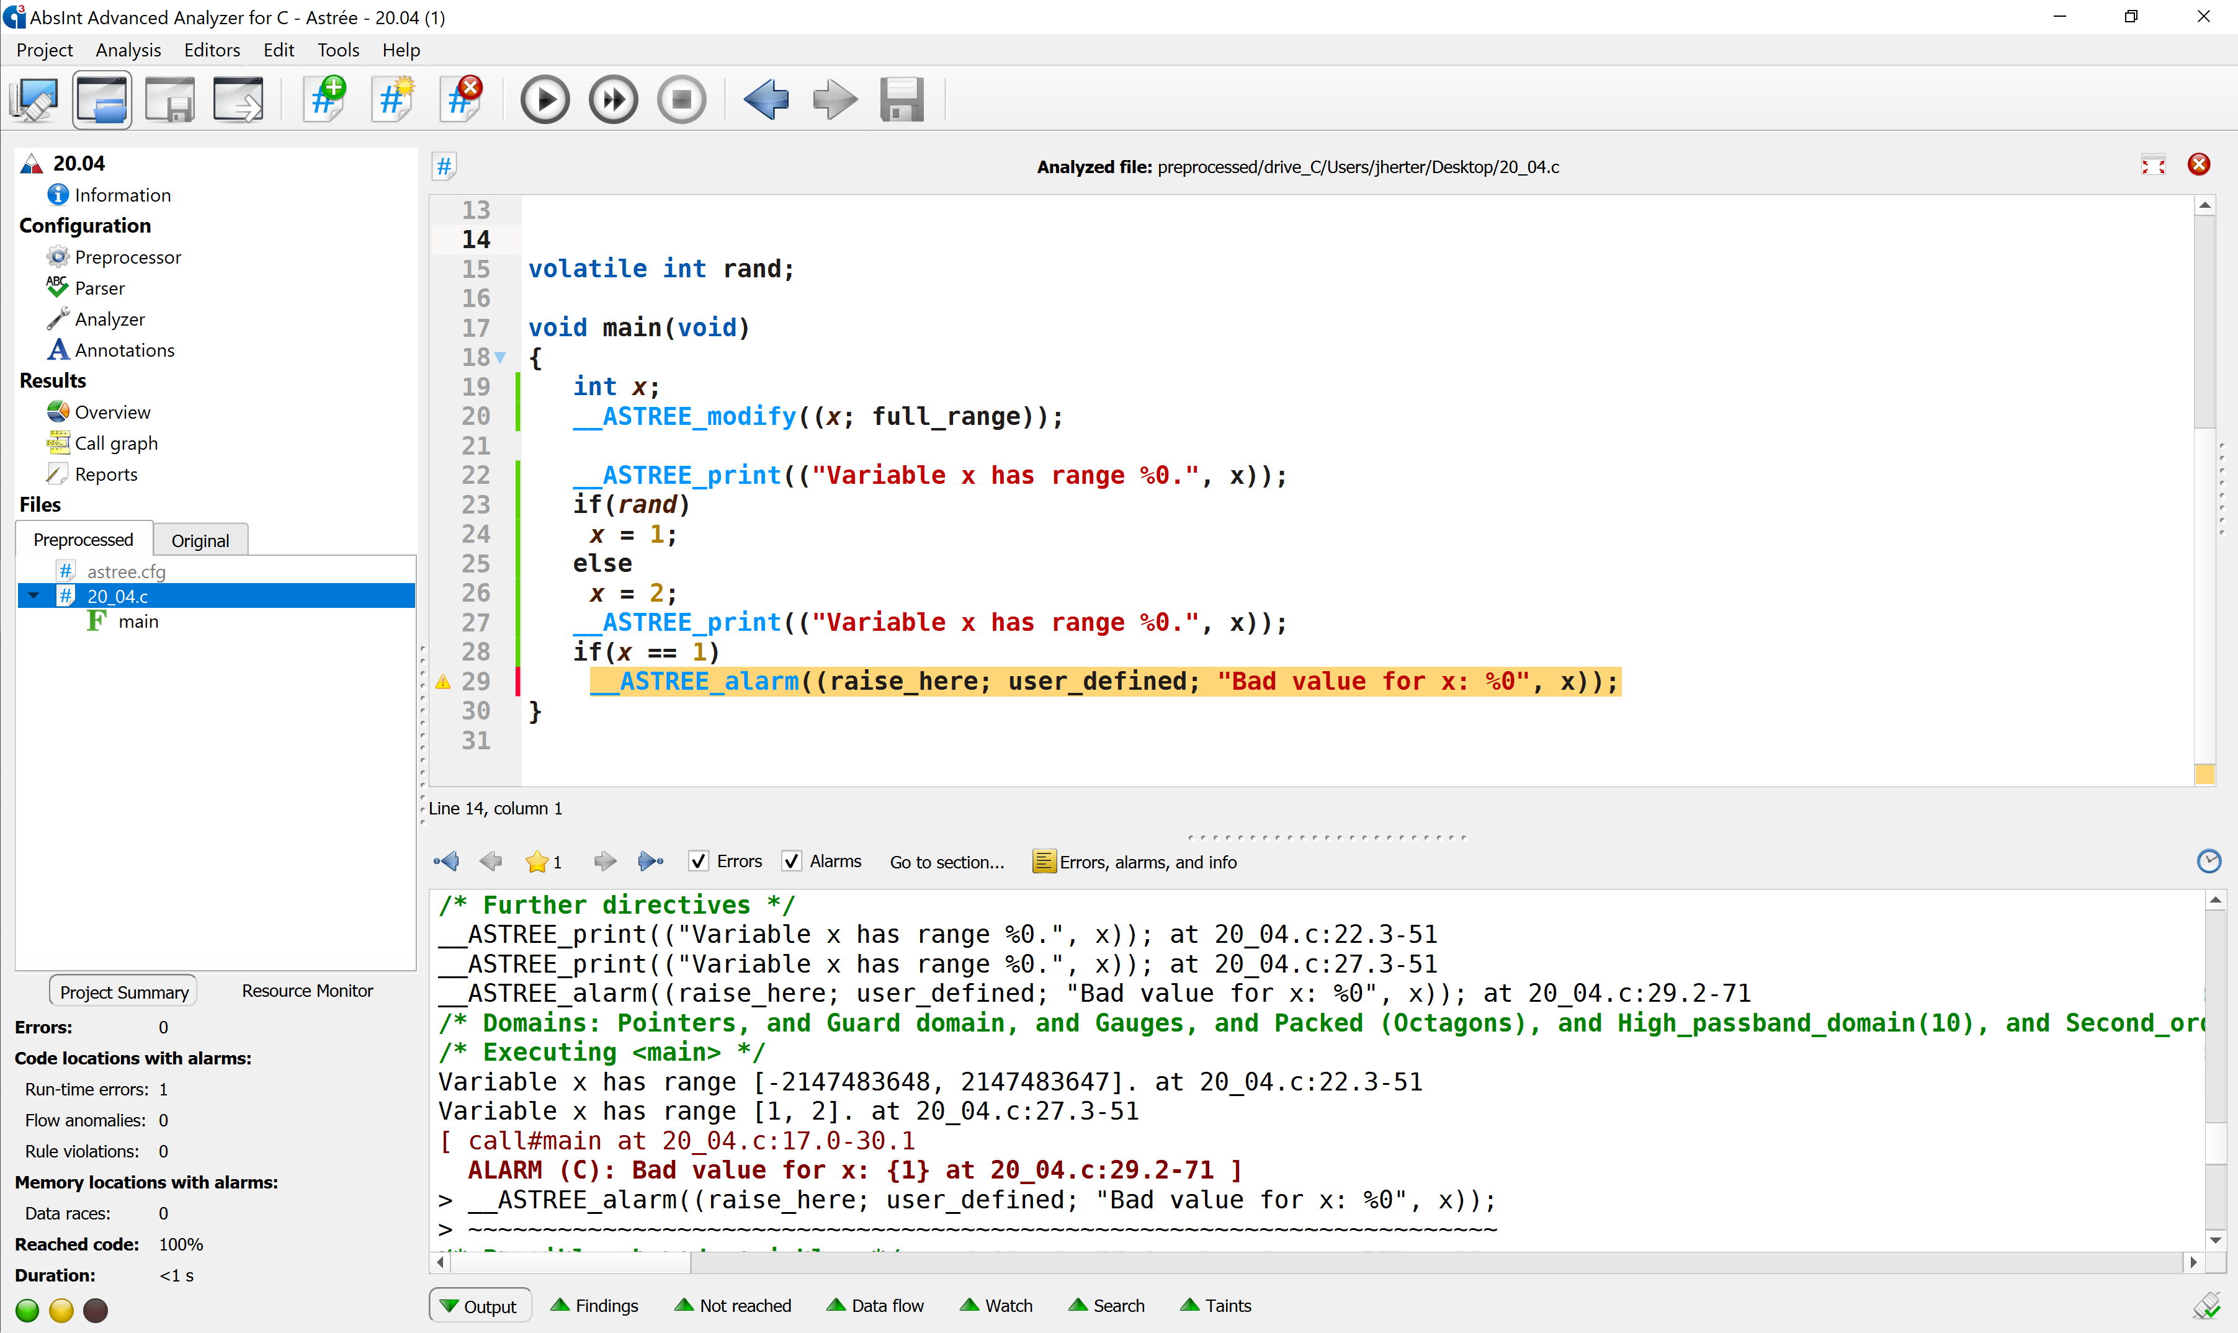Go to the previous finding arrow

coord(491,862)
